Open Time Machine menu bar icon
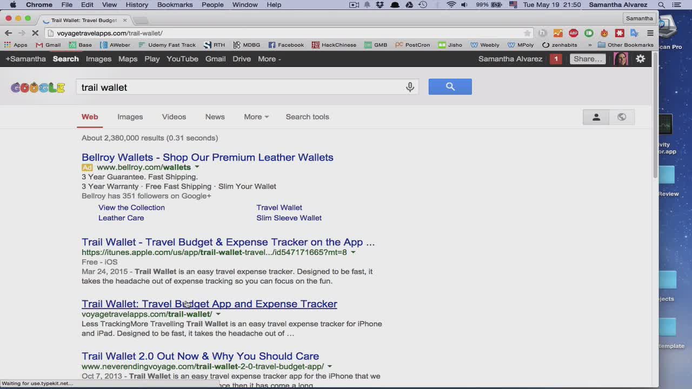 (423, 5)
